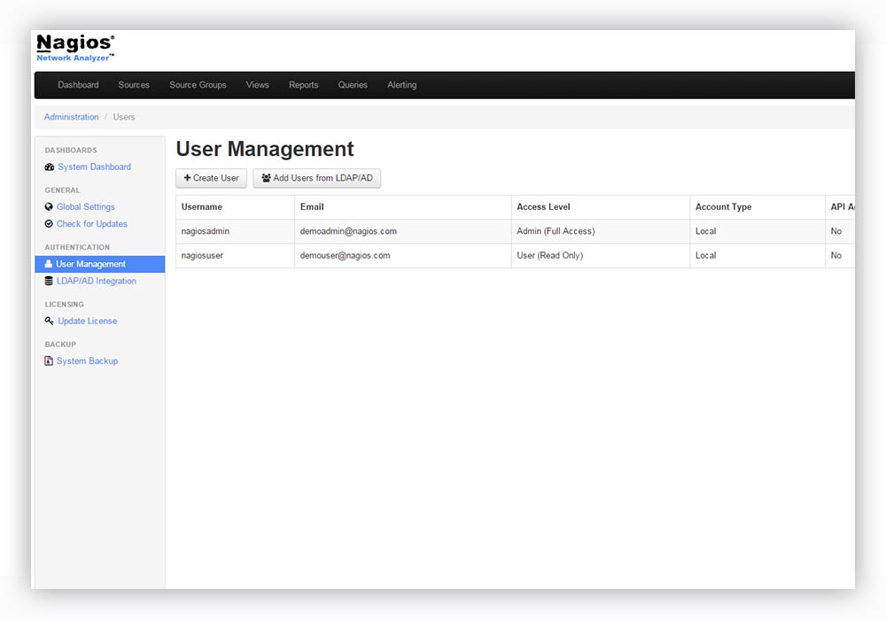Click the Create User button

point(212,178)
